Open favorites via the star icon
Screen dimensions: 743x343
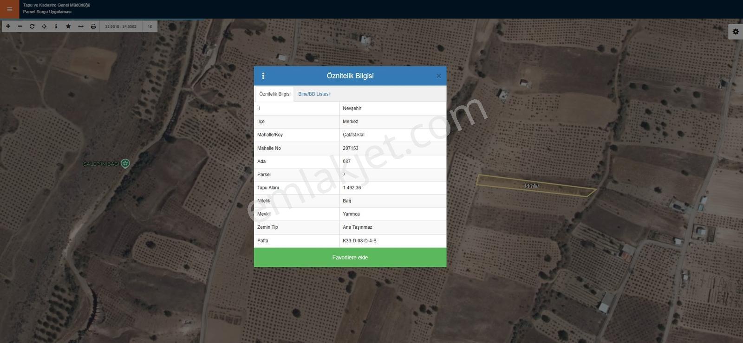pos(68,26)
